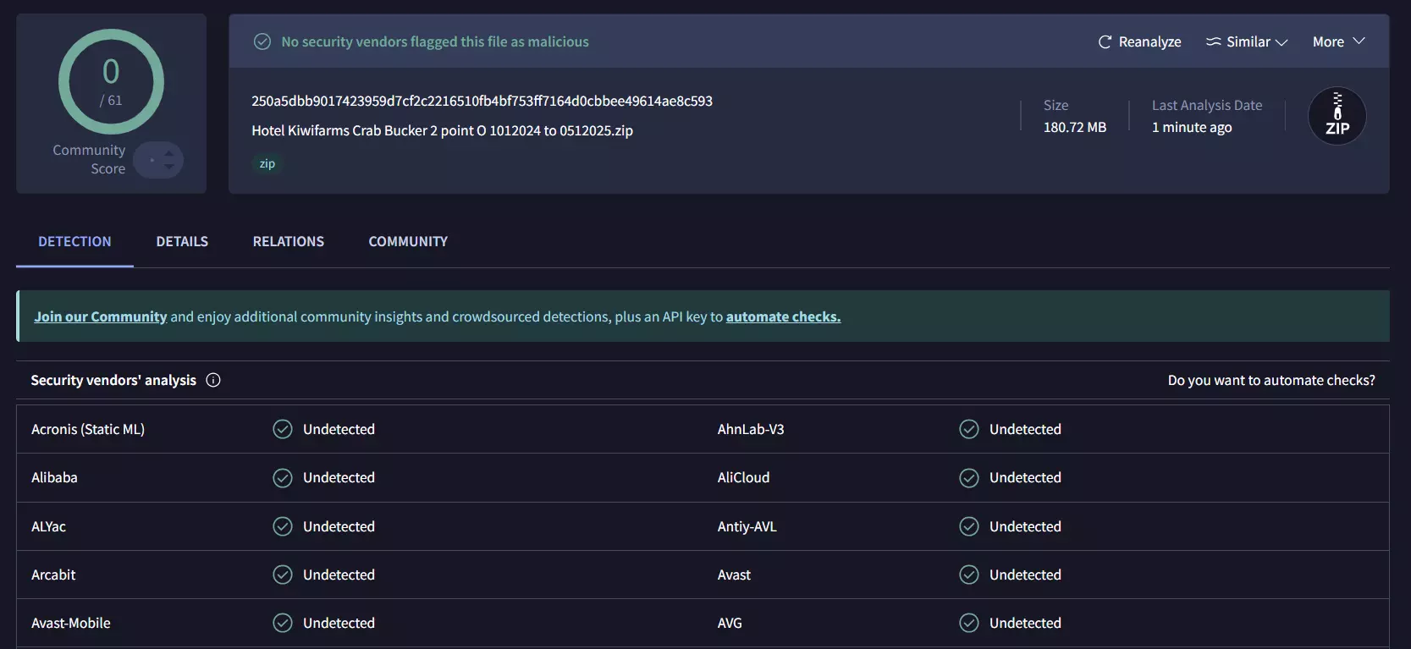The image size is (1411, 649).
Task: Open the DETAILS tab
Action: coord(182,241)
